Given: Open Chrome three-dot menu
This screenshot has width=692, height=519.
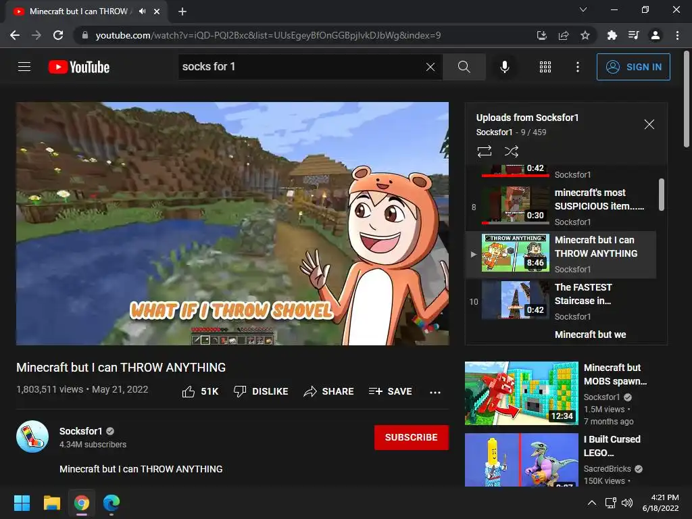Looking at the screenshot, I should point(677,35).
